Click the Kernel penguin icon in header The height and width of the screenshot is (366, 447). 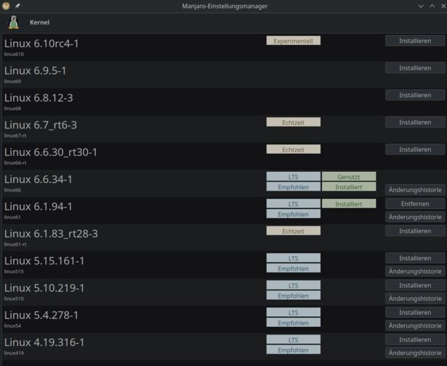[13, 22]
